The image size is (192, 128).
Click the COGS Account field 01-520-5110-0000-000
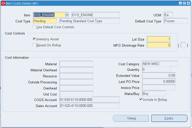(90, 100)
